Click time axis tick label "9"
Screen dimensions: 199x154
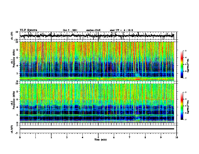point(161,137)
